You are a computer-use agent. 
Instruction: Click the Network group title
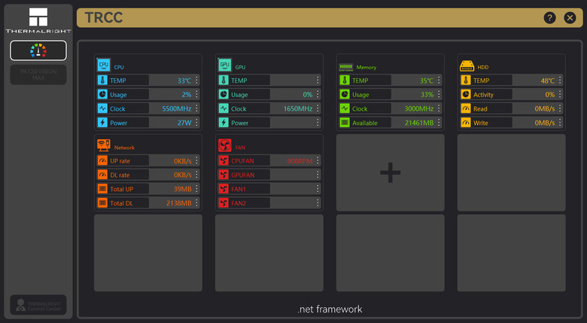(x=124, y=148)
